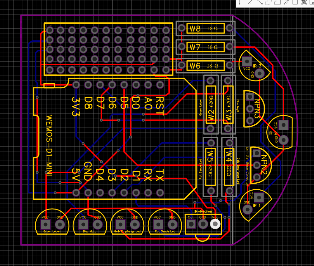This screenshot has width=314, height=266.
Task: Select the connect pad to pad tool
Action: pos(260,2)
